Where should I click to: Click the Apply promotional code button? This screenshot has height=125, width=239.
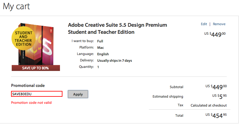click(78, 94)
